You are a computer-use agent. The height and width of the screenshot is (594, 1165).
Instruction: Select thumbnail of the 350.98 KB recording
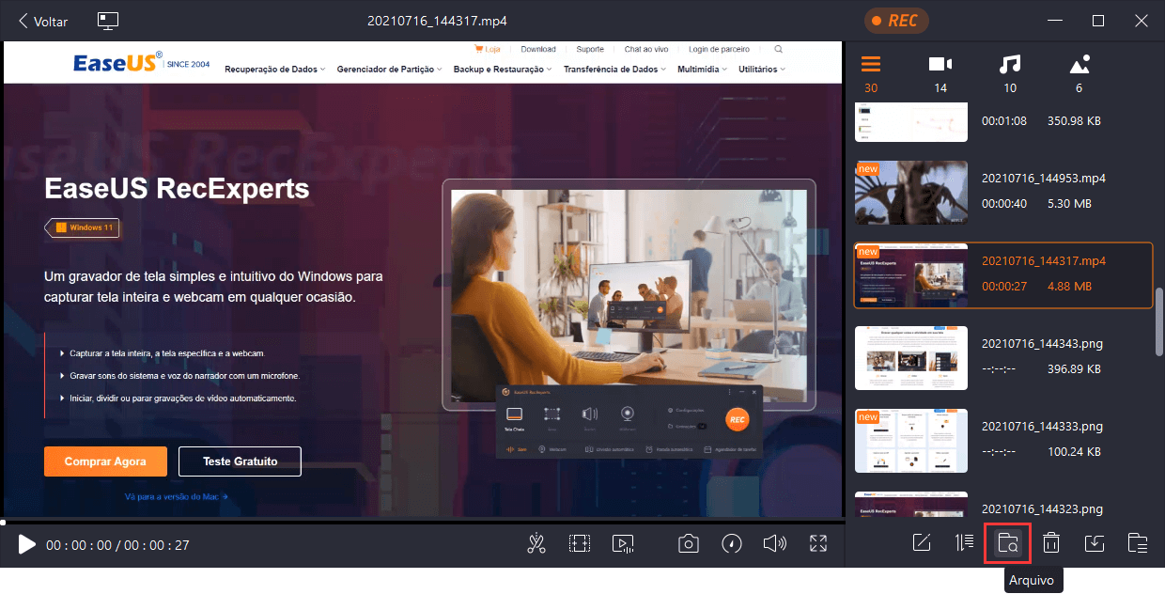pos(911,122)
